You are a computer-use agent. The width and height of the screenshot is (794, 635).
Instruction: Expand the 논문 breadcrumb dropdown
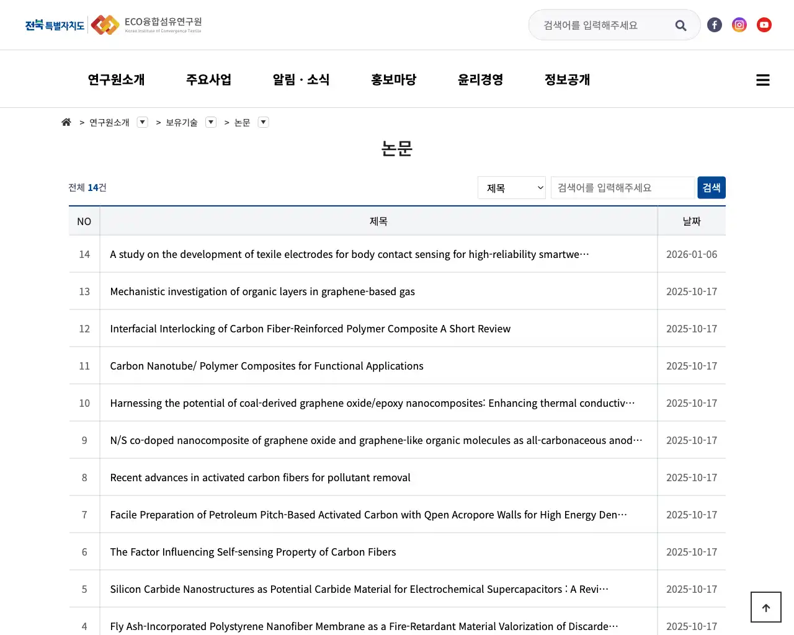coord(264,122)
